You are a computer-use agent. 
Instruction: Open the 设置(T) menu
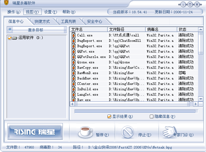(x=51, y=12)
